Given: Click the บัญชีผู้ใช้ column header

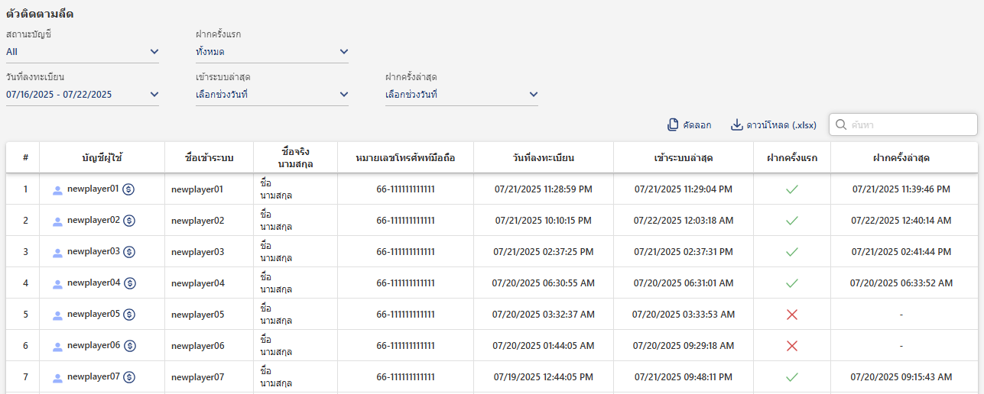Looking at the screenshot, I should [102, 157].
